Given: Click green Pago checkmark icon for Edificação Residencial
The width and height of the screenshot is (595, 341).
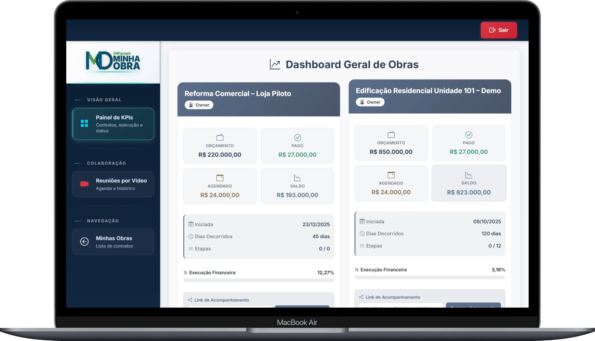Looking at the screenshot, I should click(x=469, y=135).
